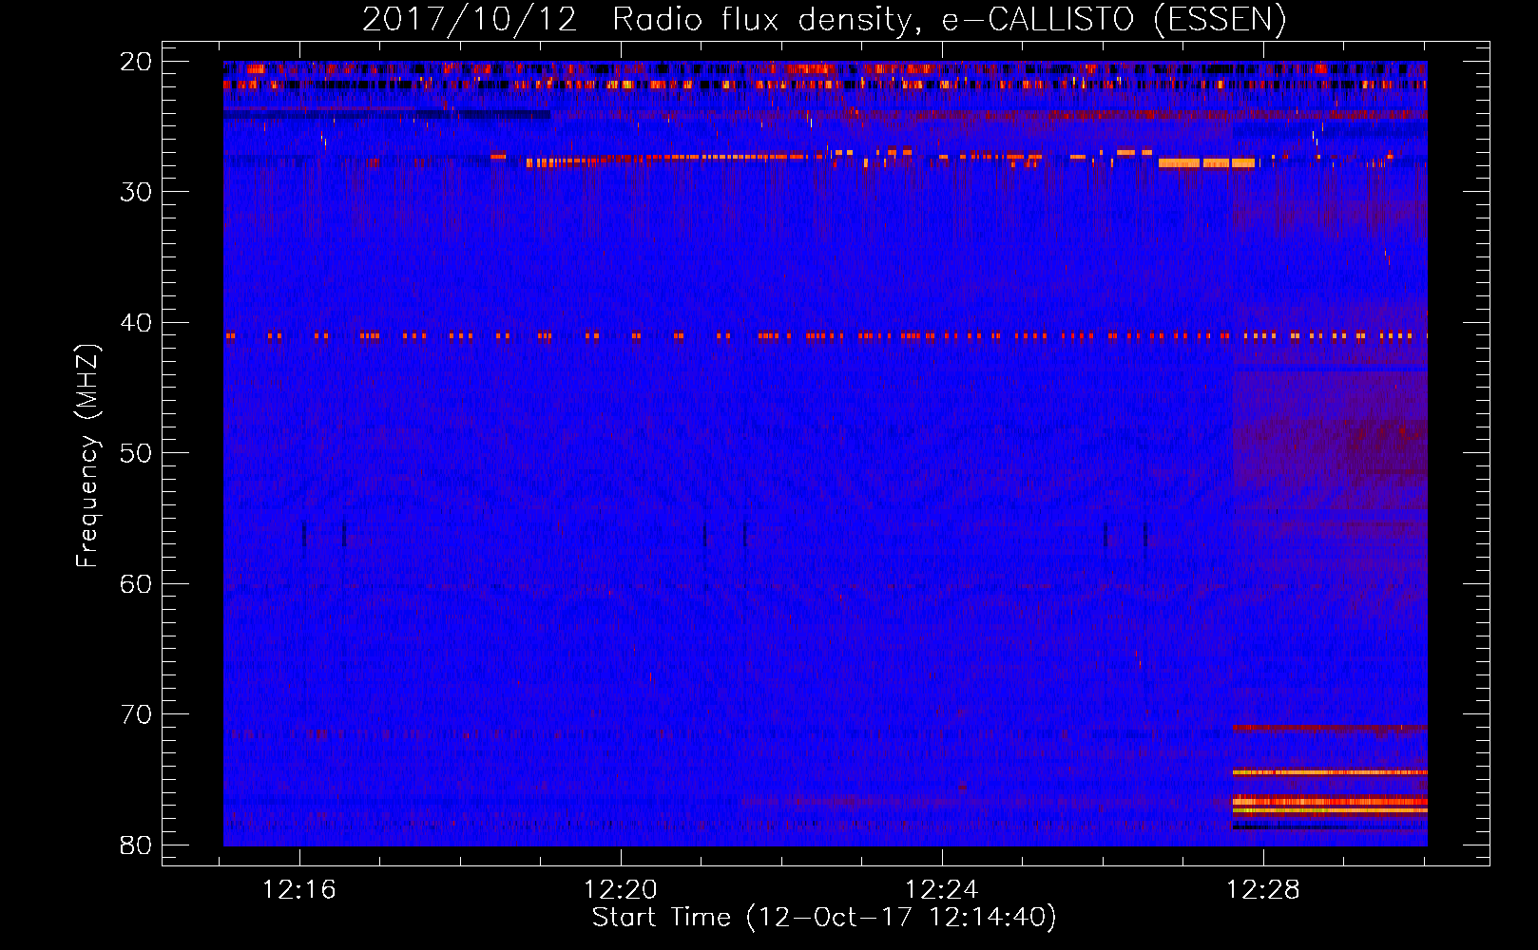Click the 'Start Time (12-Oct-17 12:14:40)' x-axis label
The image size is (1538, 950).
[824, 918]
